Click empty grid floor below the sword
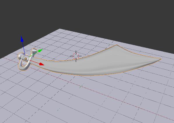The width and height of the screenshot is (174, 123). pyautogui.click(x=78, y=100)
